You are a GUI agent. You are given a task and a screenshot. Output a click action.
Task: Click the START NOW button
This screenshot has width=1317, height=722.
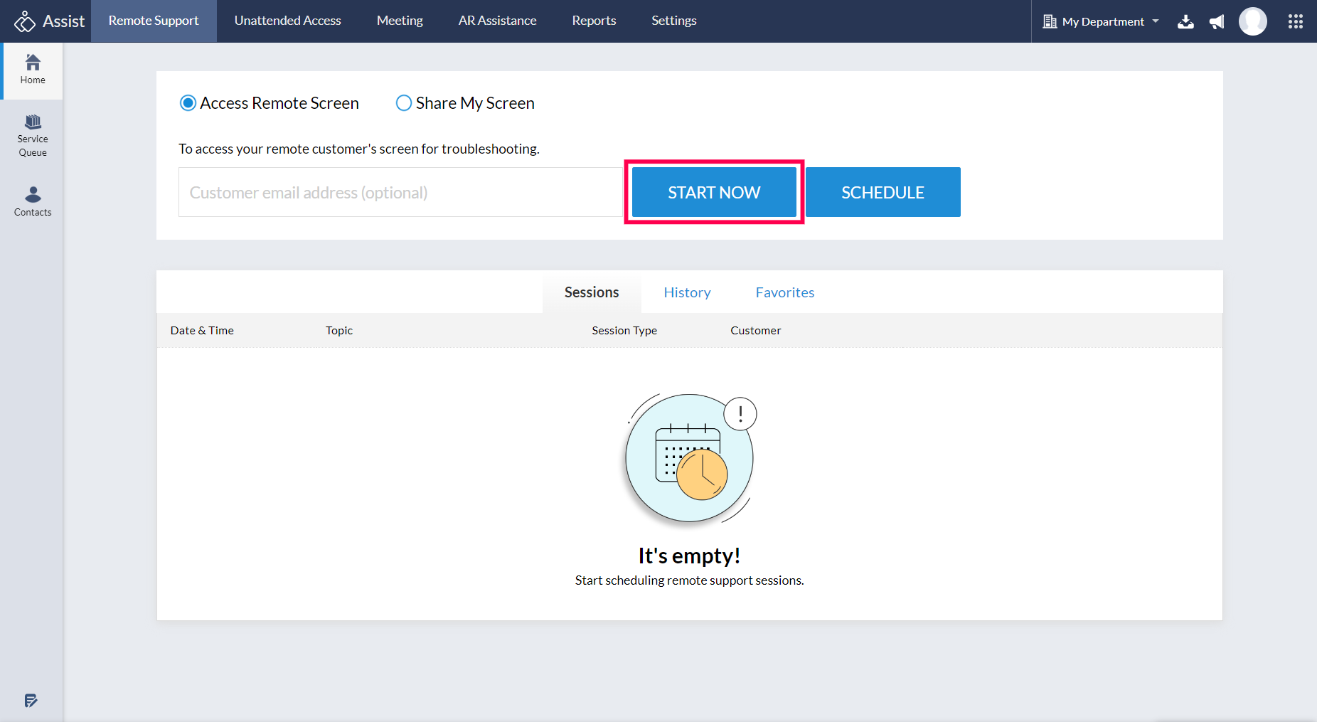(x=713, y=192)
